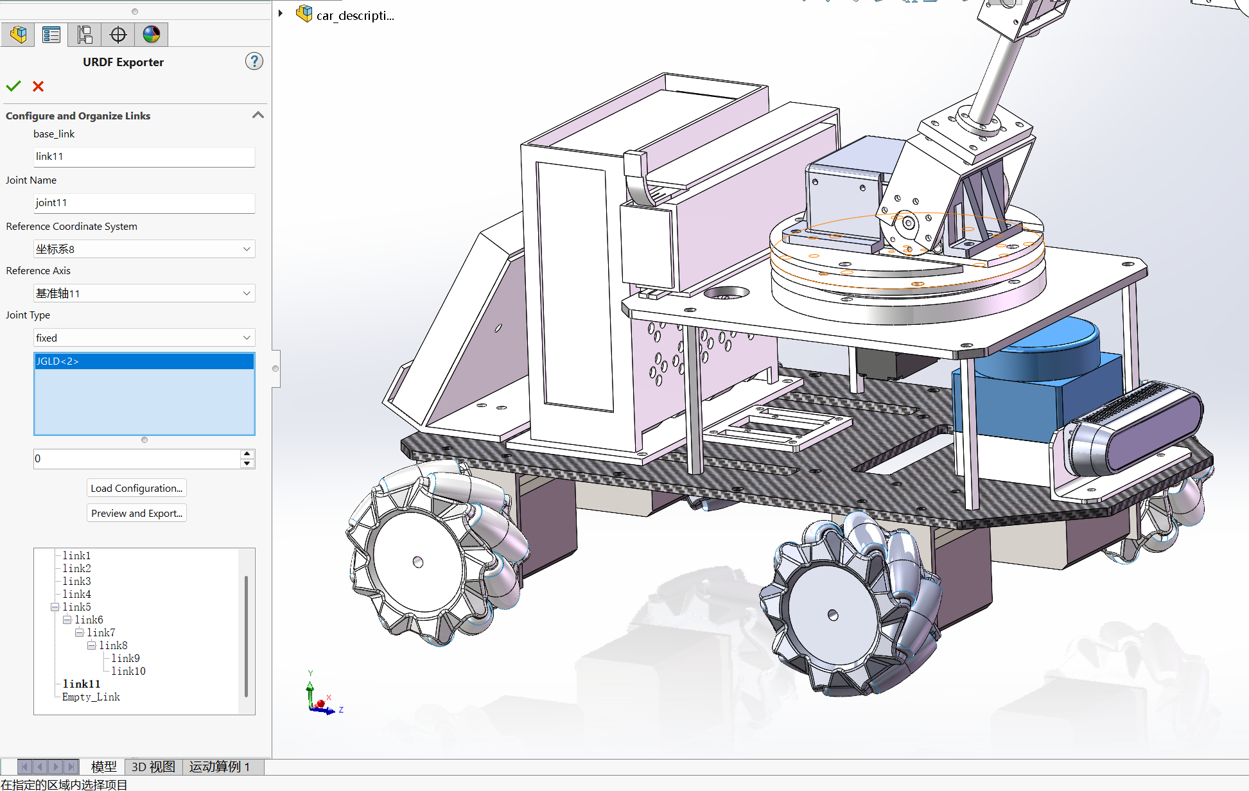This screenshot has width=1249, height=791.
Task: Click Preview and Export button
Action: pos(137,513)
